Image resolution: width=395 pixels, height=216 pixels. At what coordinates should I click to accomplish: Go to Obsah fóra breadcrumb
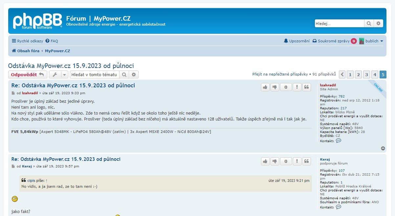[26, 51]
